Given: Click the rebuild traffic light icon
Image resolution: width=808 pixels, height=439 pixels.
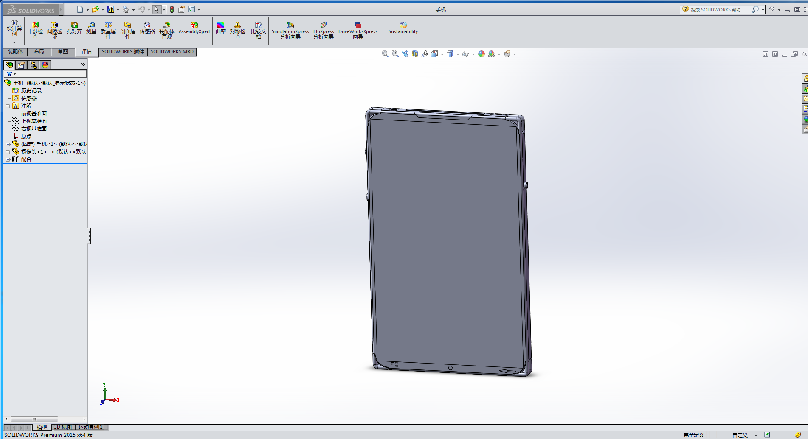Looking at the screenshot, I should [172, 9].
